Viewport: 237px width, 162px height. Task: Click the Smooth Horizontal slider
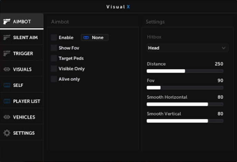pyautogui.click(x=185, y=104)
